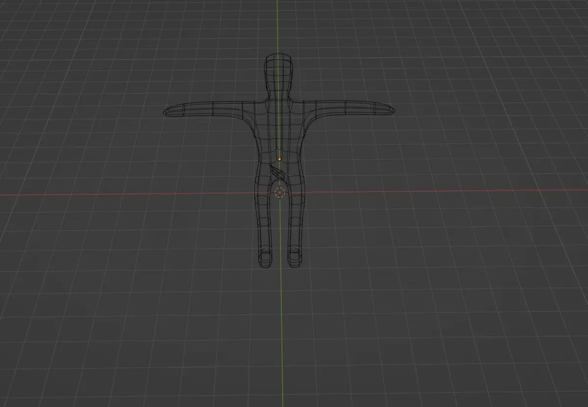This screenshot has height=407, width=588.
Task: Select the orange object origin dot
Action: click(279, 159)
